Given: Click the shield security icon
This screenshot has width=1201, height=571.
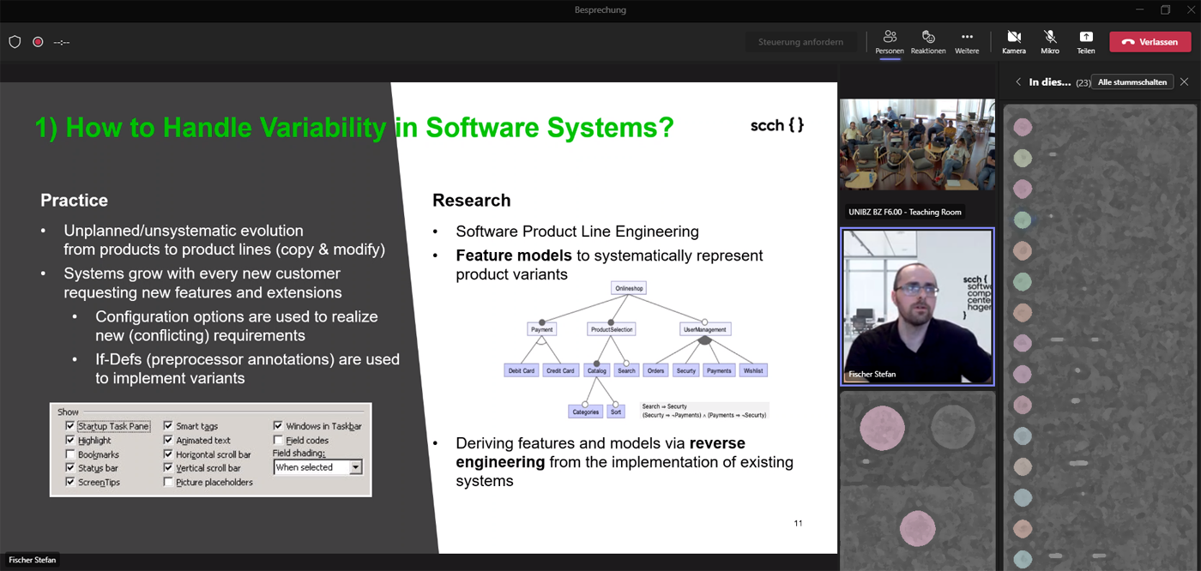Looking at the screenshot, I should click(x=15, y=41).
